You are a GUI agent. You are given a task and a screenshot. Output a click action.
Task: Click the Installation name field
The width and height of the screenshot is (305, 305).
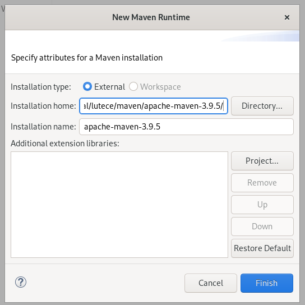point(186,127)
